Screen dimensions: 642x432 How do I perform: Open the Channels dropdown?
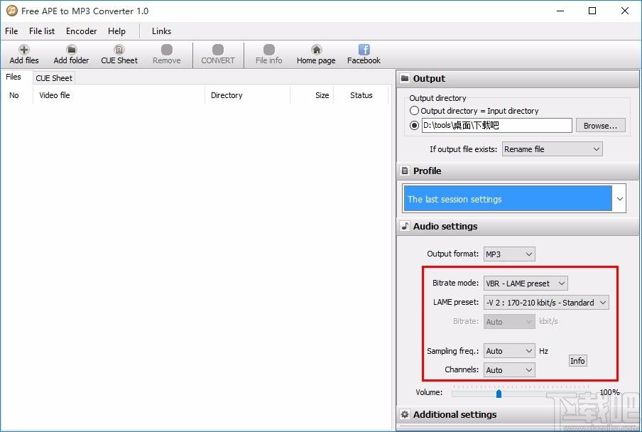pos(509,370)
